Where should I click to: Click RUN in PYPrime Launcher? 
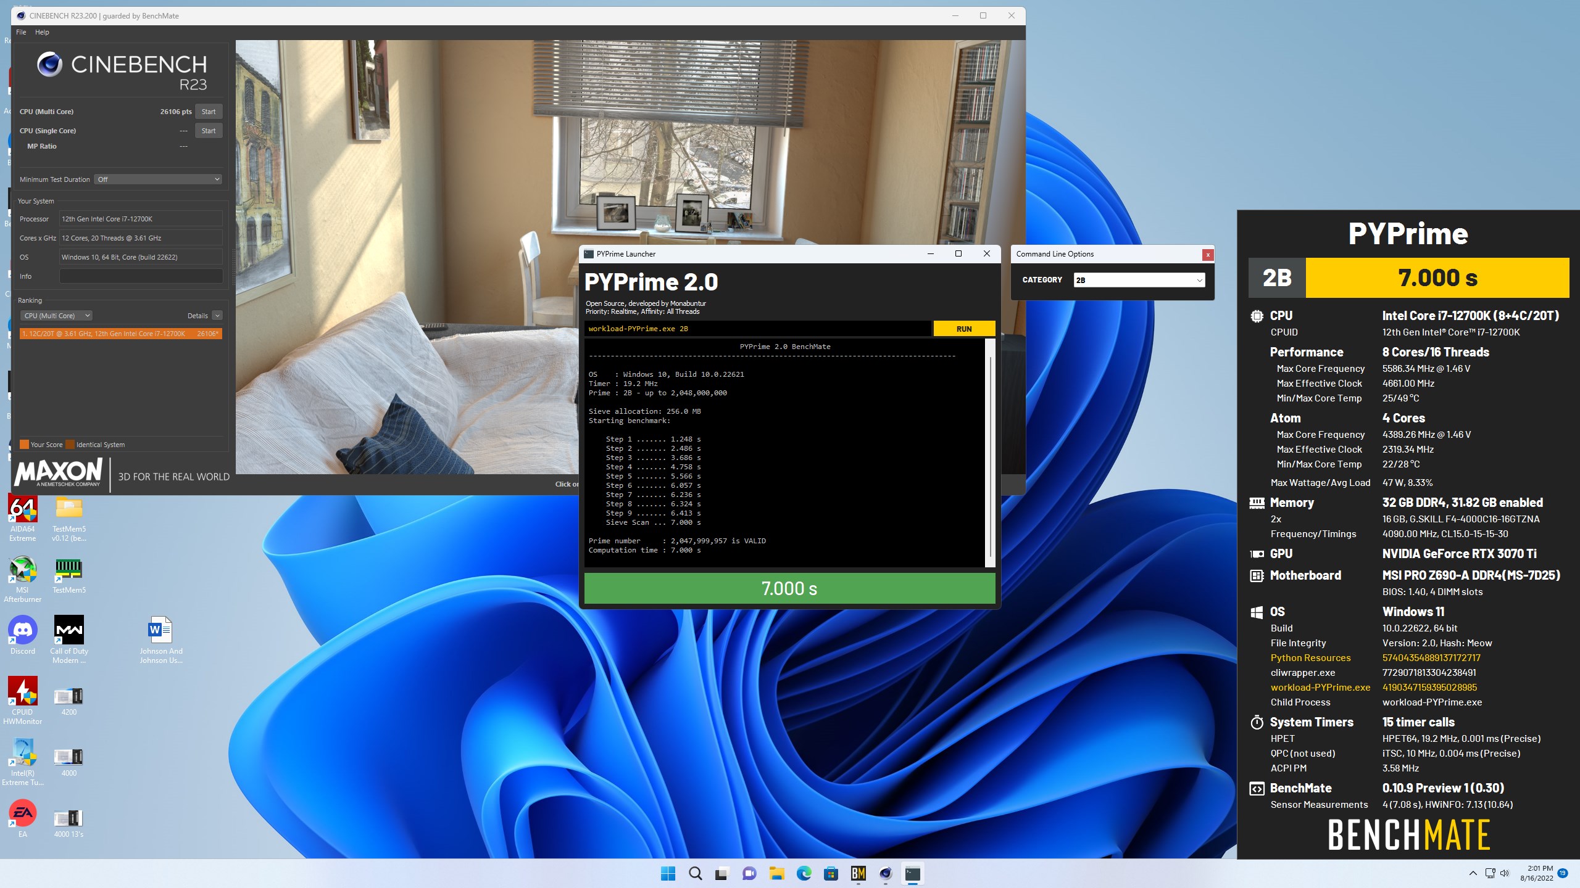964,329
